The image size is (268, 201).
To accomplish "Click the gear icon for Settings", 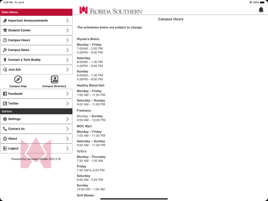I will [x=5, y=119].
